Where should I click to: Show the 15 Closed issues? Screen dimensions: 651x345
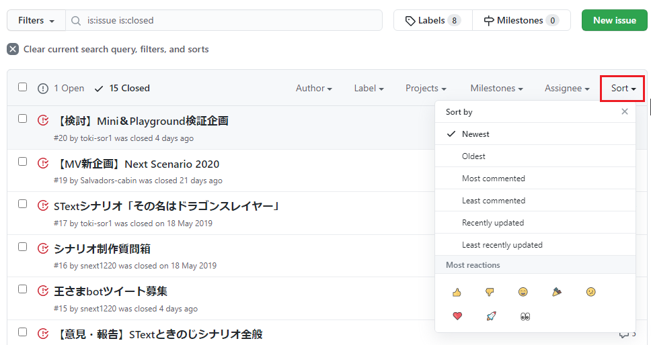click(x=122, y=88)
